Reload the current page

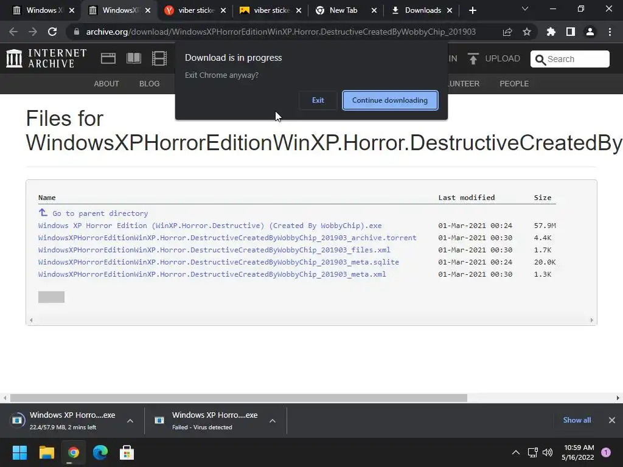tap(52, 32)
